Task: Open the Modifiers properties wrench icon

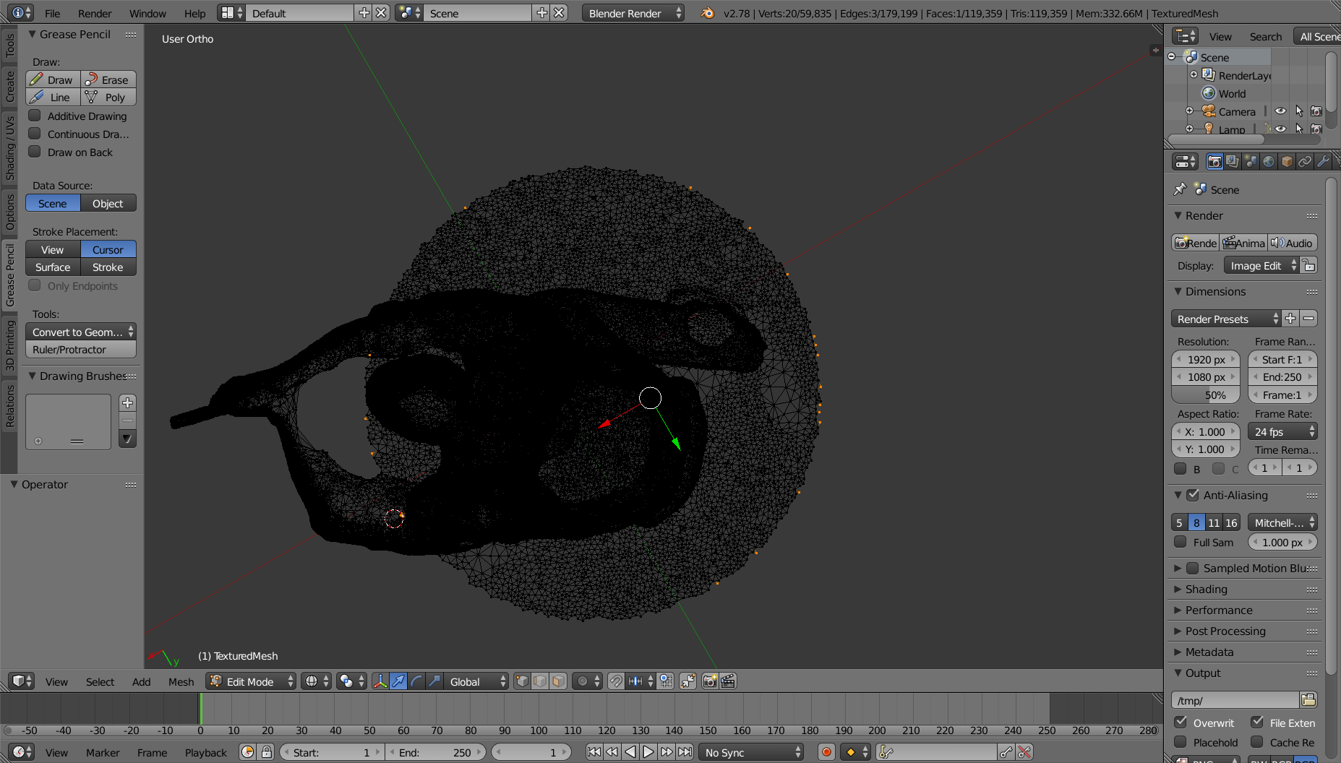Action: [1323, 161]
